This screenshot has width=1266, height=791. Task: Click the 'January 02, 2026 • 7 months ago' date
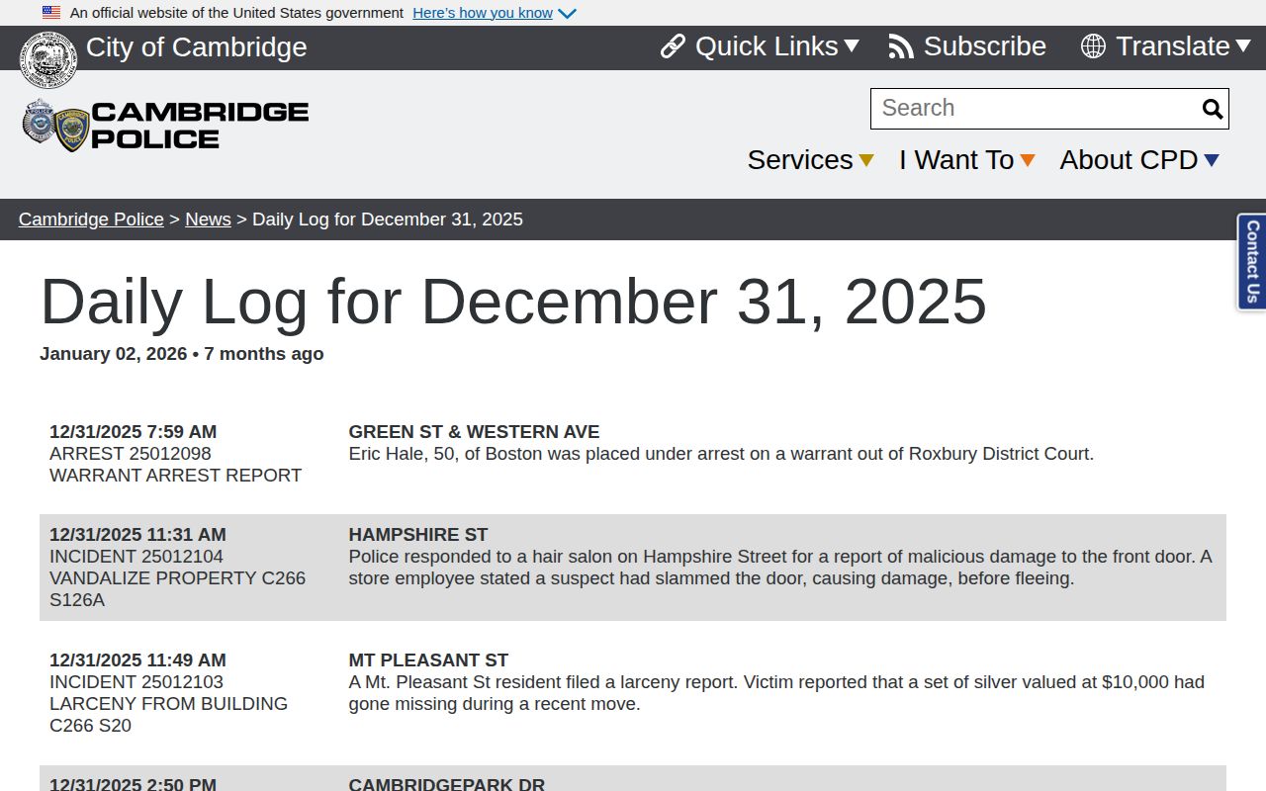coord(182,354)
